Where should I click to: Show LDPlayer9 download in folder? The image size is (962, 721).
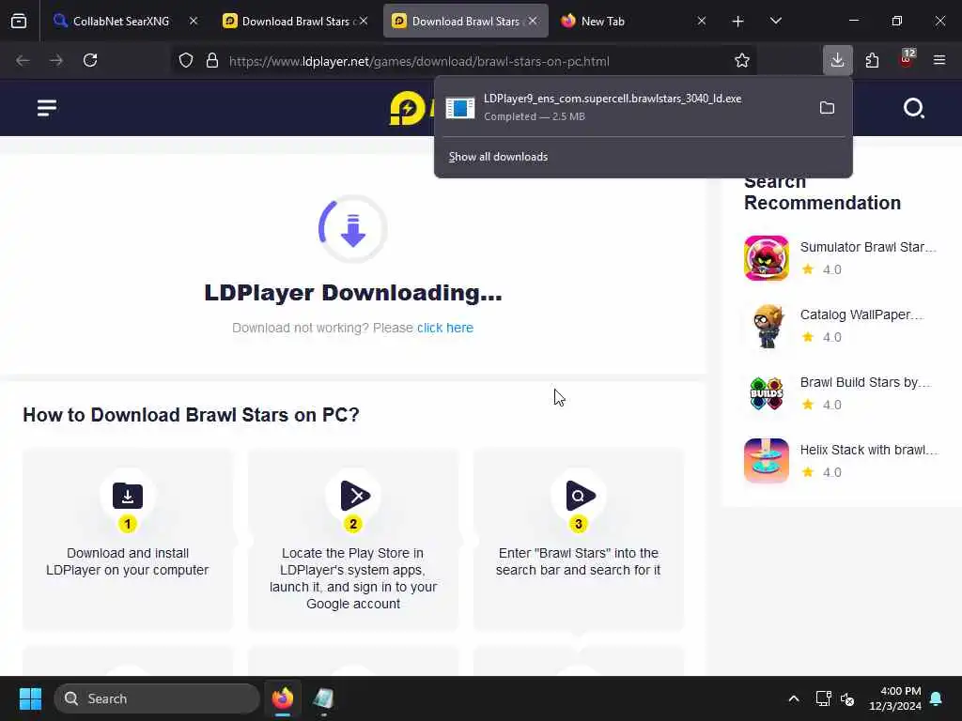(x=827, y=108)
